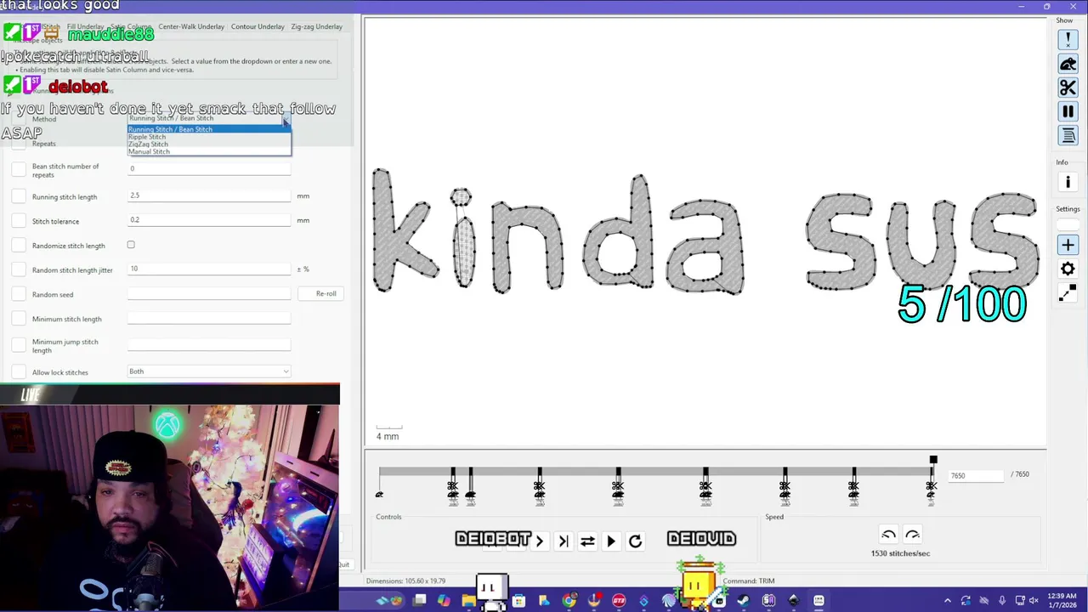Collapse the Method dropdown arrow
Viewport: 1088px width, 612px height.
[x=286, y=119]
